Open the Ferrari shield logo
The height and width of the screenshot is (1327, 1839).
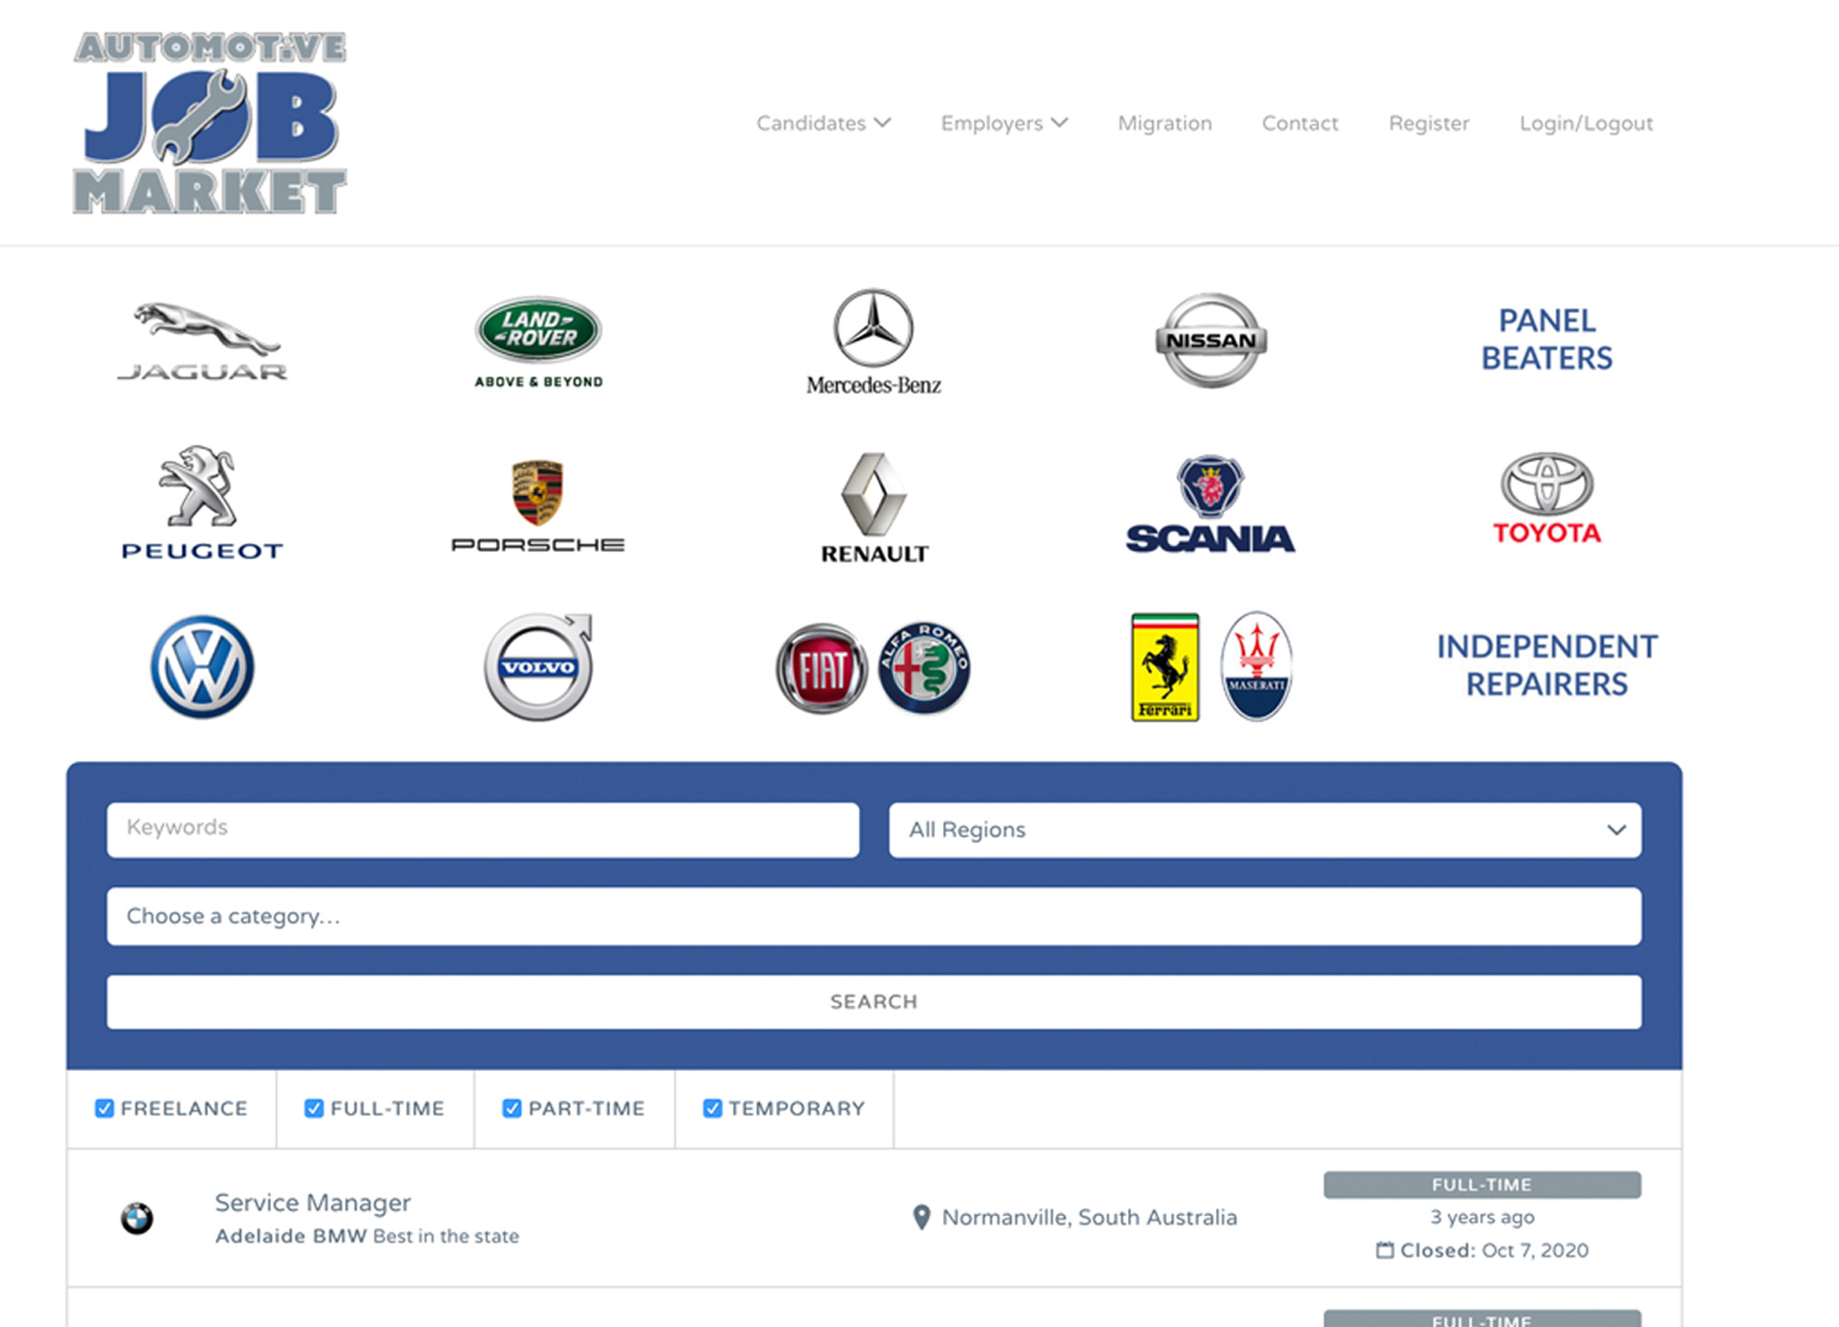[x=1165, y=667]
